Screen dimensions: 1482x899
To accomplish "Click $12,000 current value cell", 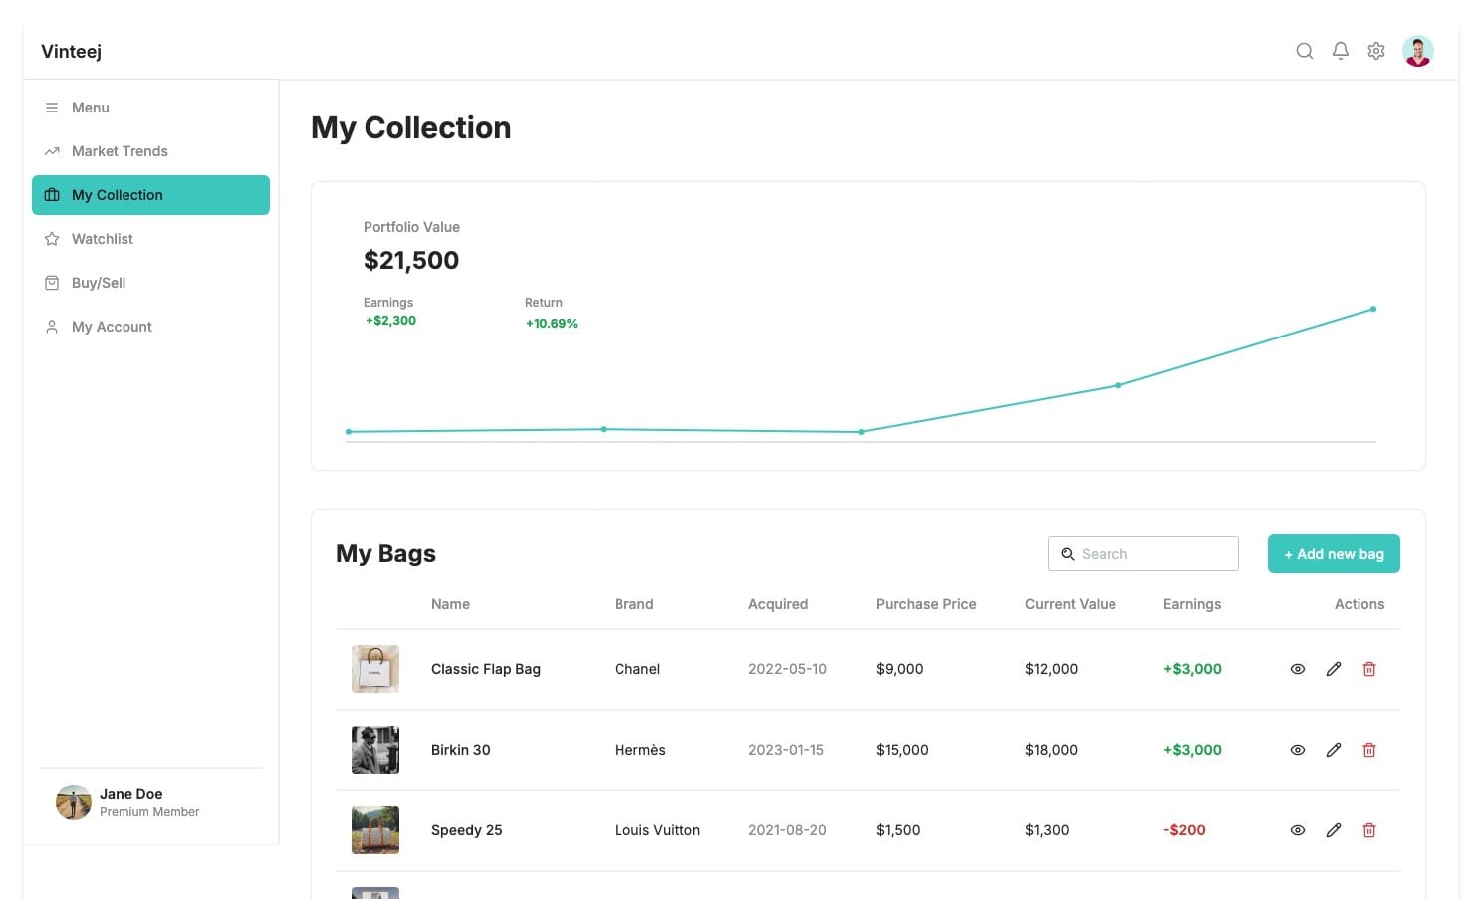I will (1051, 669).
